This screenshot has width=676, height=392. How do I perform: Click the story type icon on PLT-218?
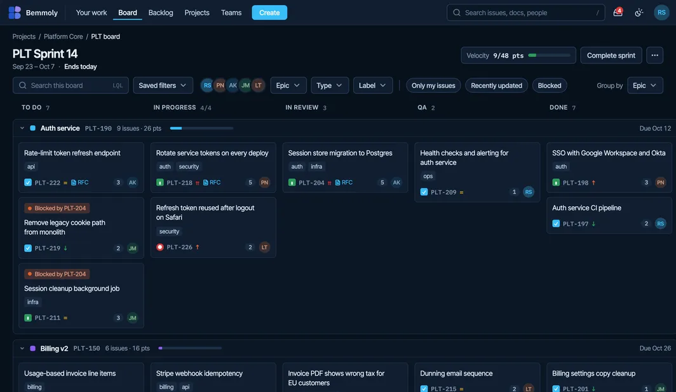point(160,183)
